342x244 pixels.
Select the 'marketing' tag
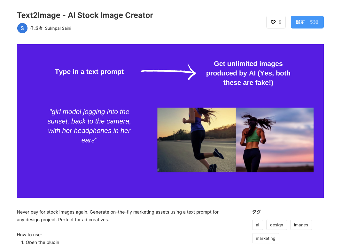[x=265, y=238]
